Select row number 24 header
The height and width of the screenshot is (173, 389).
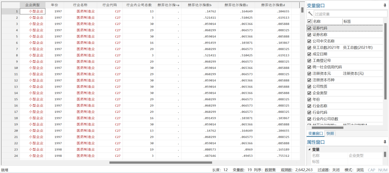(x=10, y=156)
